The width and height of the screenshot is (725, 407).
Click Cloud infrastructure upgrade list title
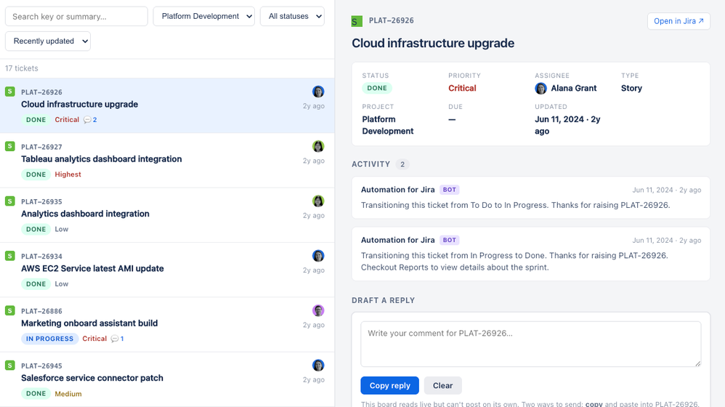(79, 105)
